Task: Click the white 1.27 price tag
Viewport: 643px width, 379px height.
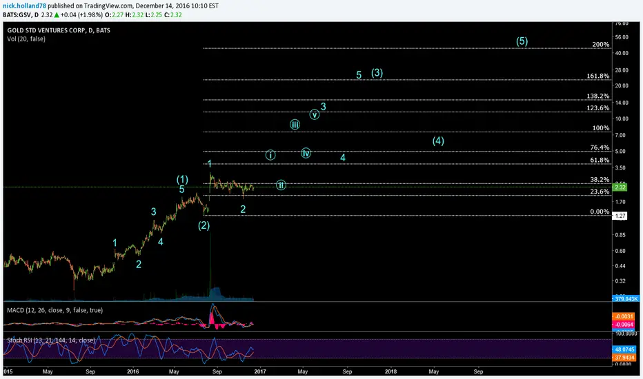Action: (x=620, y=216)
